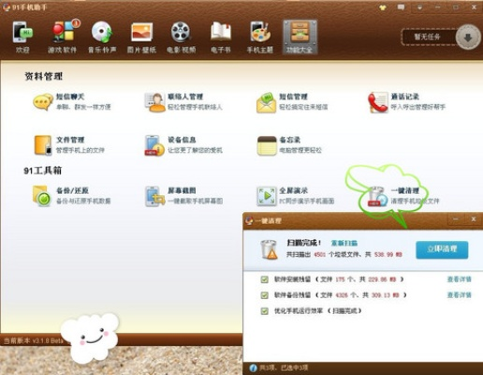The width and height of the screenshot is (483, 375).
Task: Open 通话记录 call log
Action: tap(406, 102)
